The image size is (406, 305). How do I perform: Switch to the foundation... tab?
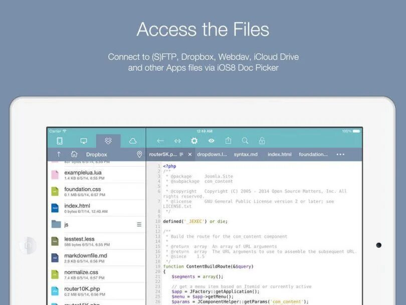click(x=313, y=154)
